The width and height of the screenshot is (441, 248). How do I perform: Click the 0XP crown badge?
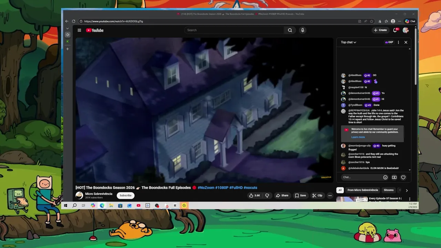pos(389,42)
